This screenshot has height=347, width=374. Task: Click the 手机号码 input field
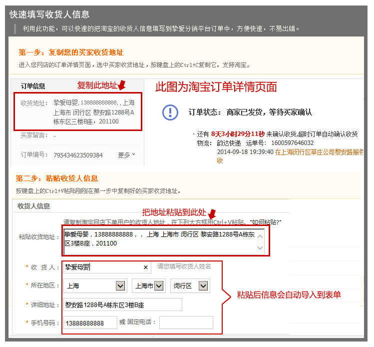click(x=90, y=323)
